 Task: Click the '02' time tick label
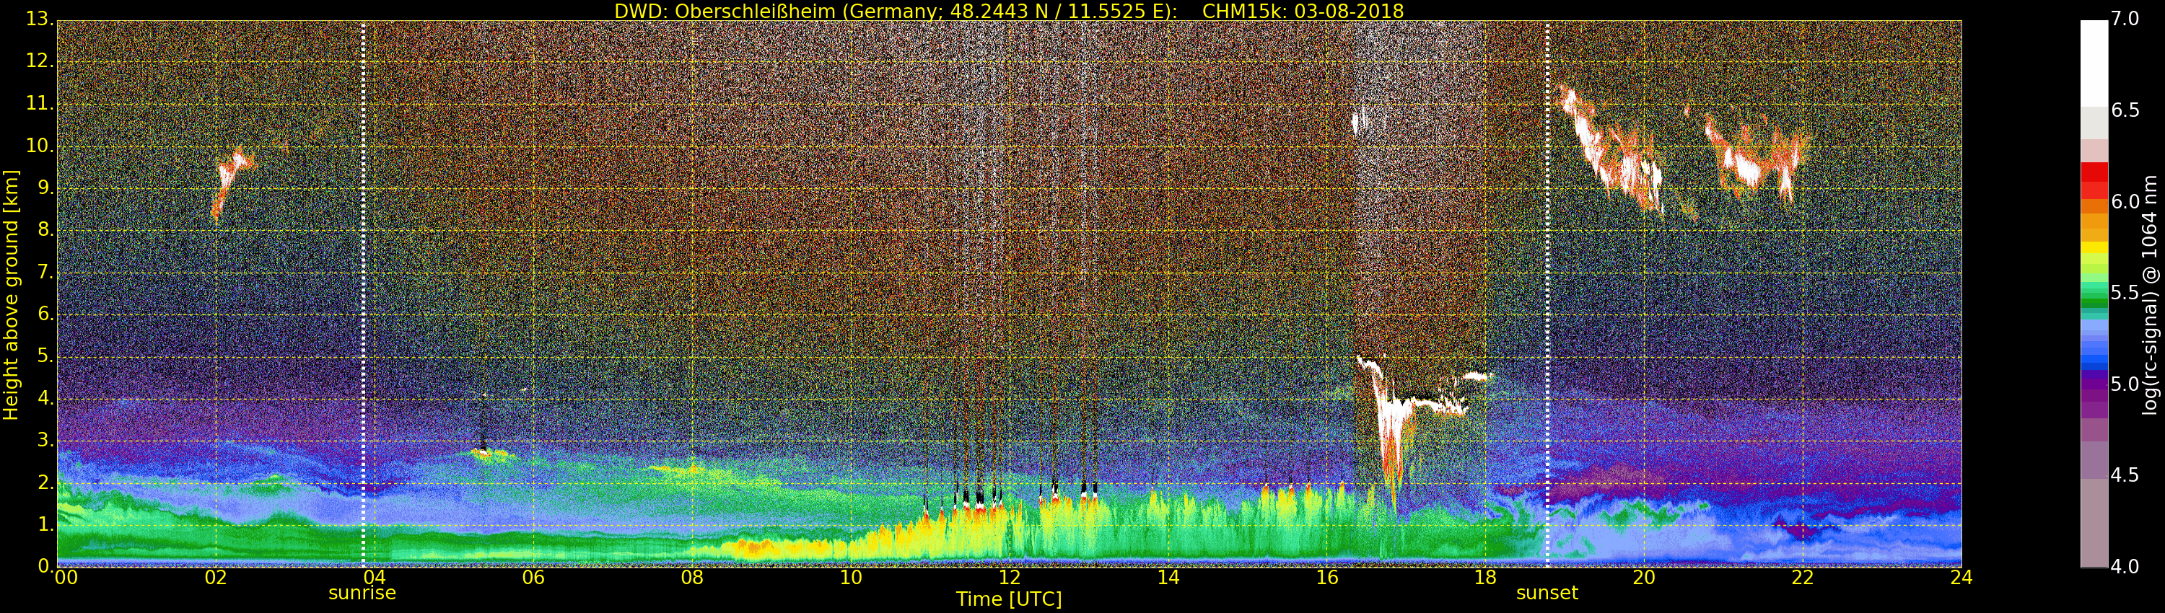pyautogui.click(x=216, y=578)
